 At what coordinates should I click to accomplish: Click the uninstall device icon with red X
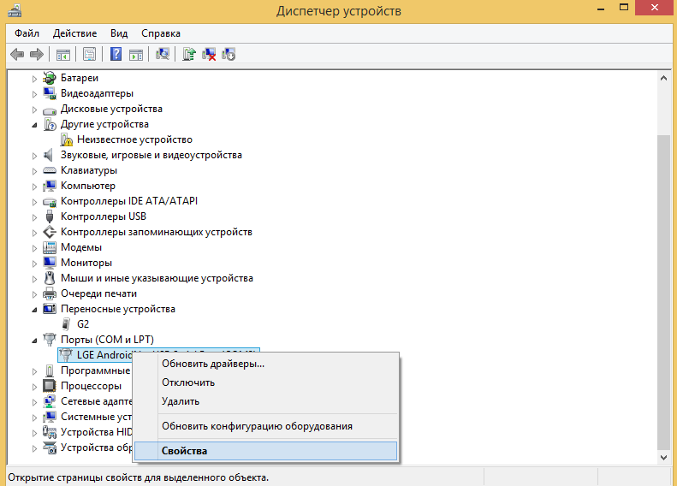[209, 54]
